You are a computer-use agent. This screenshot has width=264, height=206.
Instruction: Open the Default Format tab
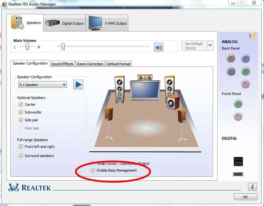point(119,64)
